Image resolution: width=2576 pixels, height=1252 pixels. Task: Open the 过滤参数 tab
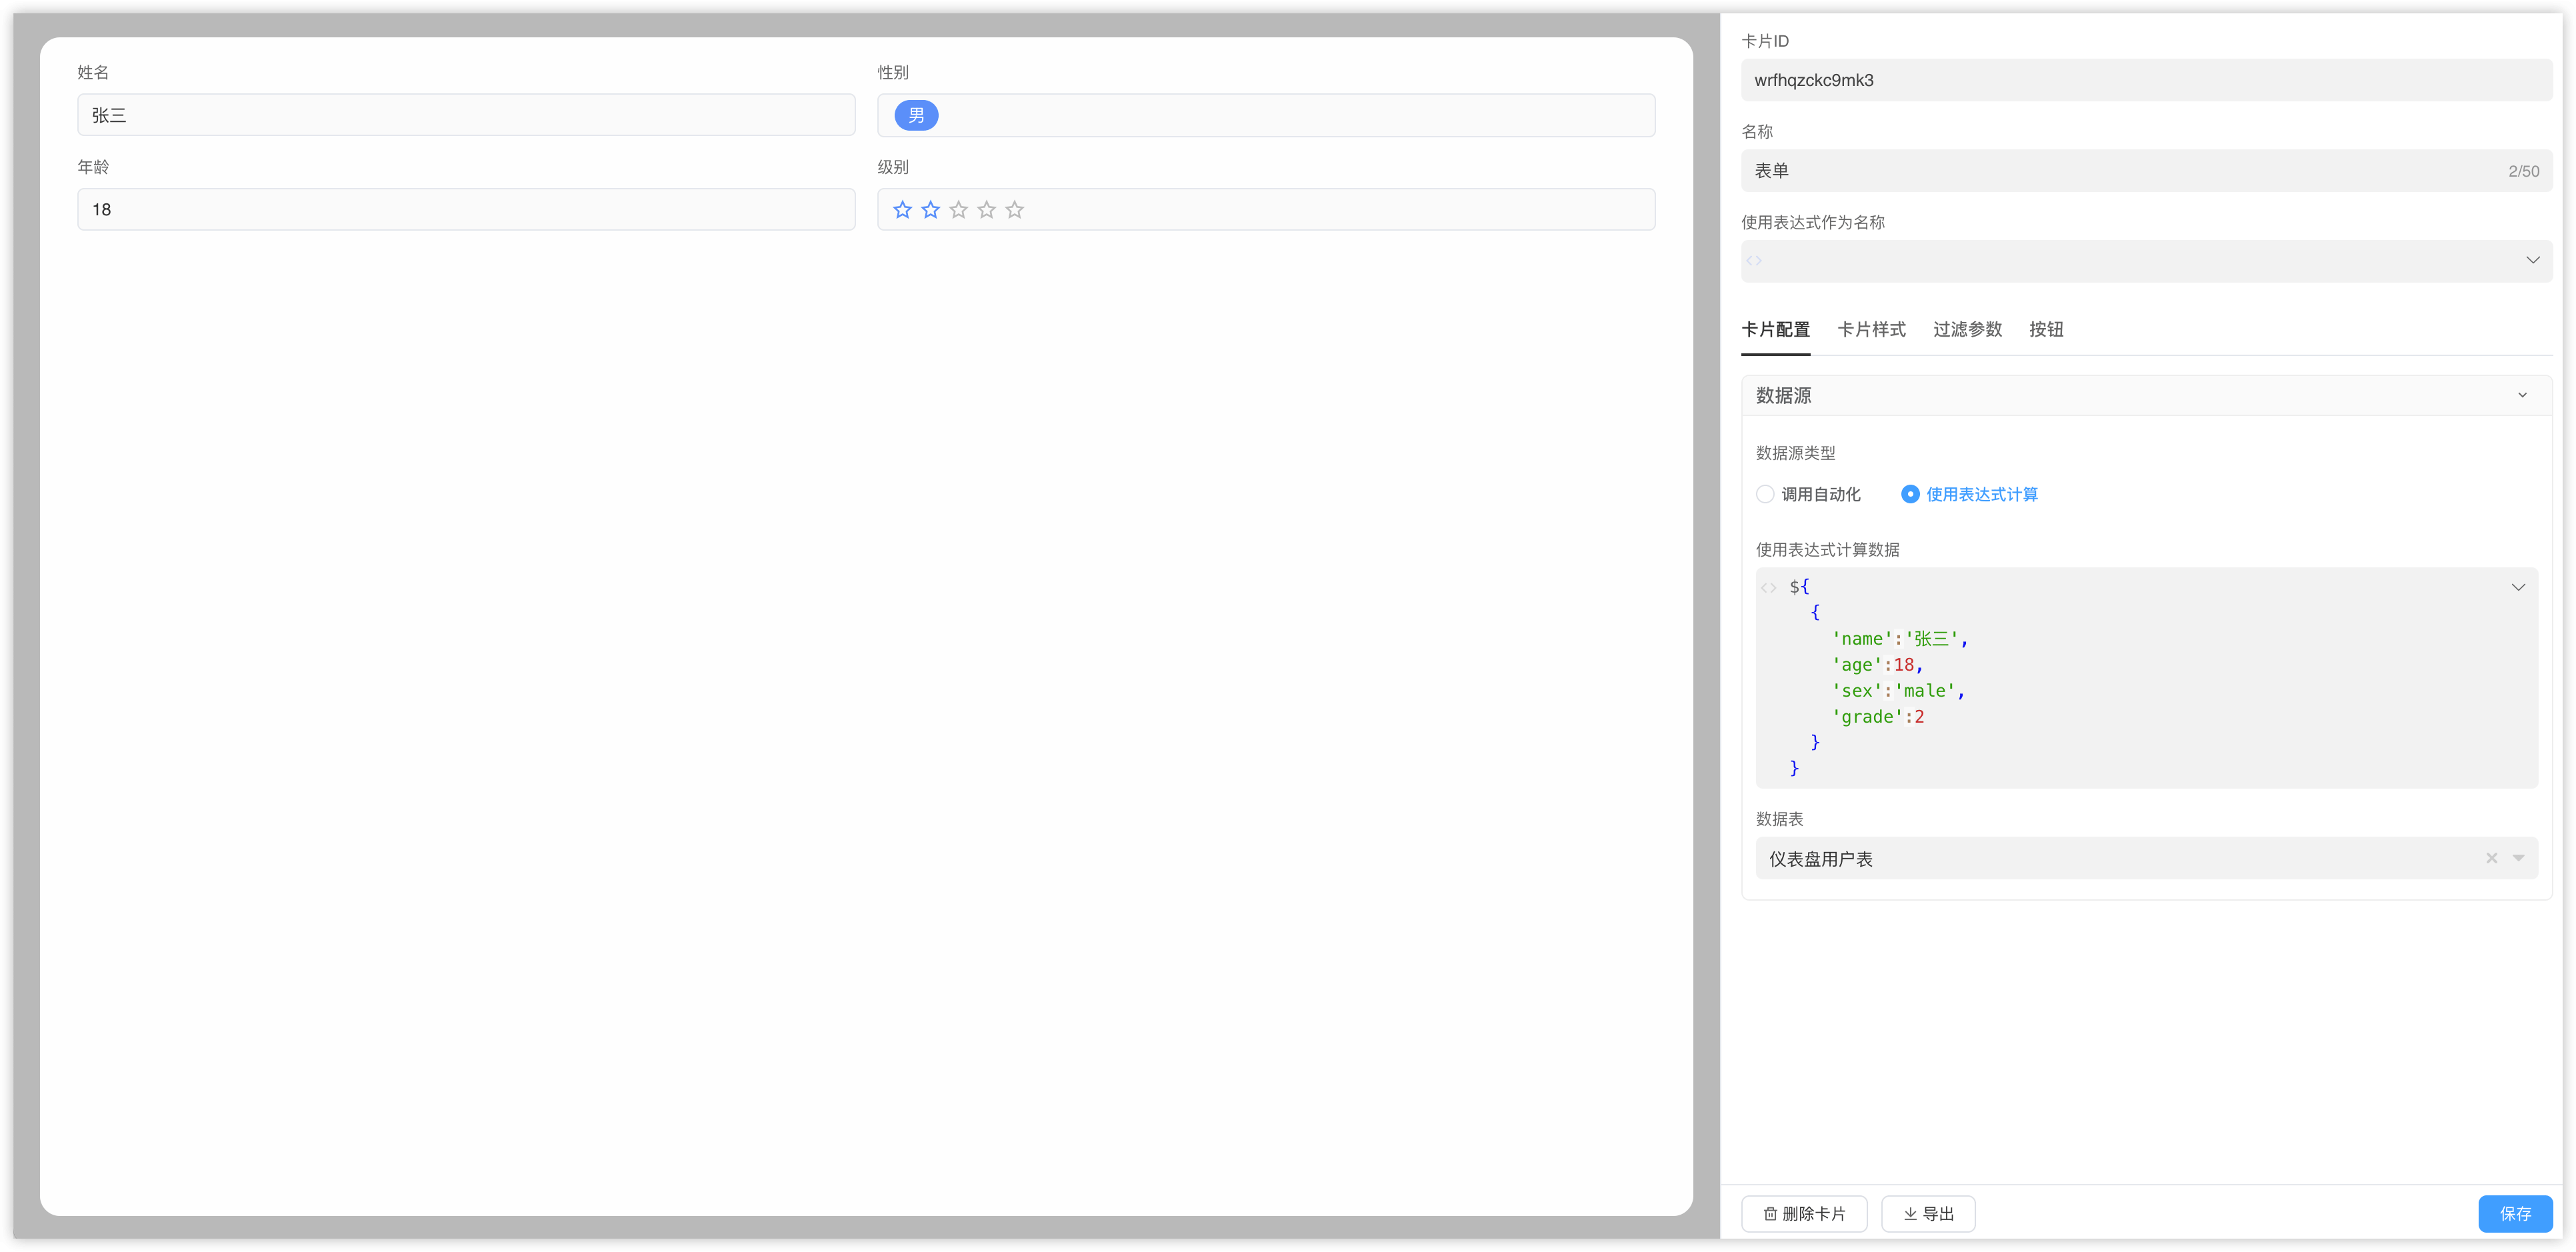coord(1966,329)
